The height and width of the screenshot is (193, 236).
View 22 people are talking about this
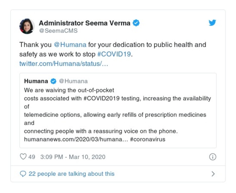(x=71, y=174)
